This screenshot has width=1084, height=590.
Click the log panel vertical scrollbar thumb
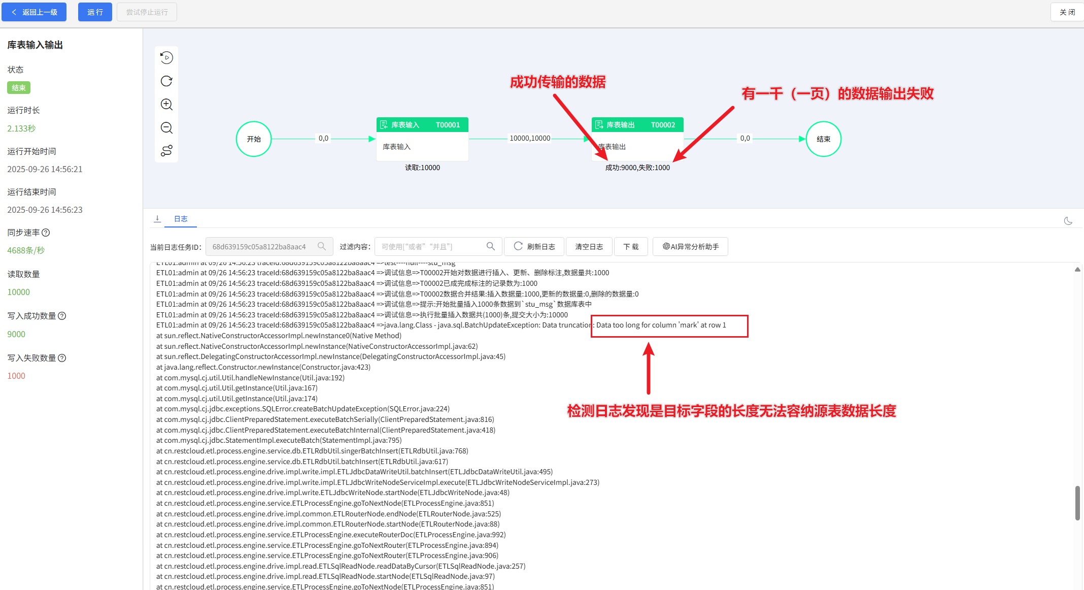coord(1077,503)
